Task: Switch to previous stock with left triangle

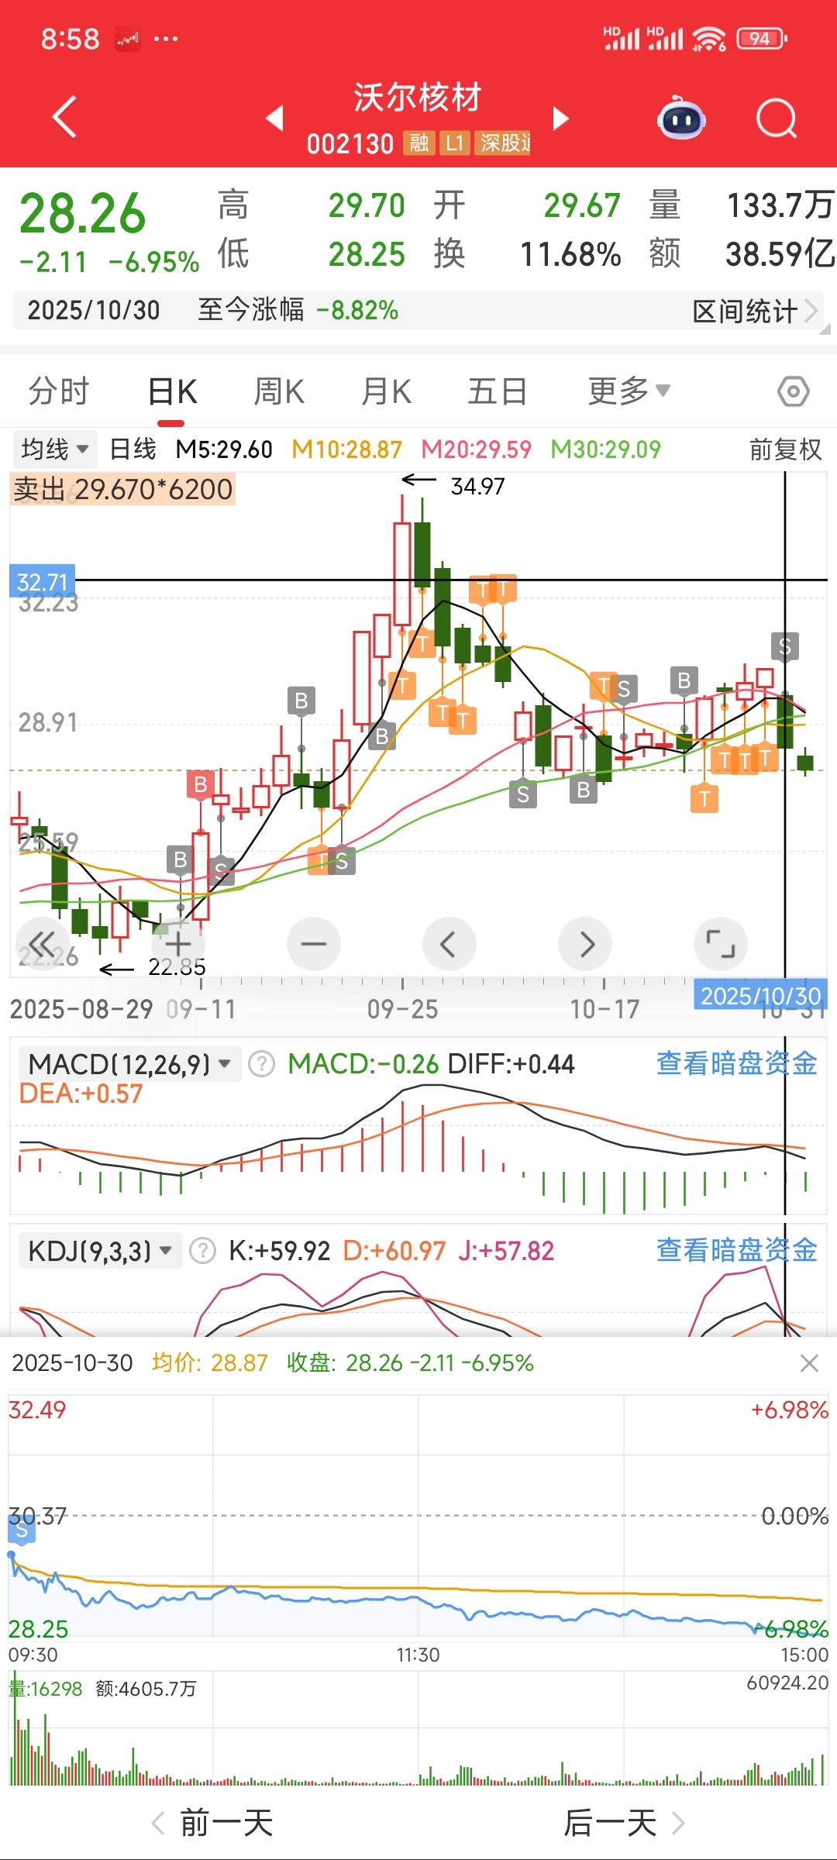Action: click(274, 118)
